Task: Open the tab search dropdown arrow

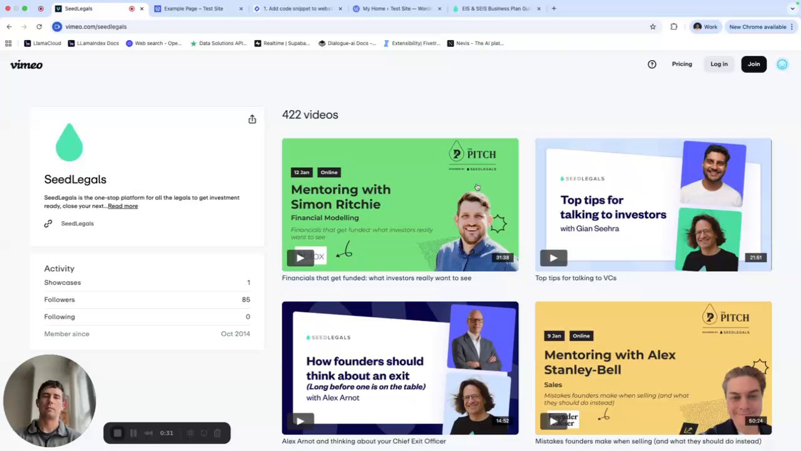Action: 793,9
